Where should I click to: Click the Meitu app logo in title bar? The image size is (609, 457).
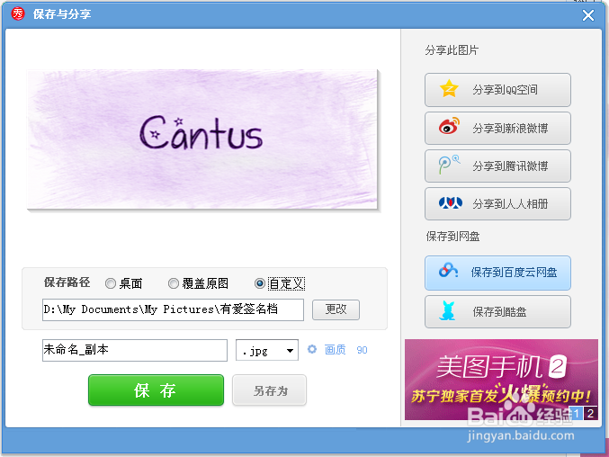click(x=18, y=14)
